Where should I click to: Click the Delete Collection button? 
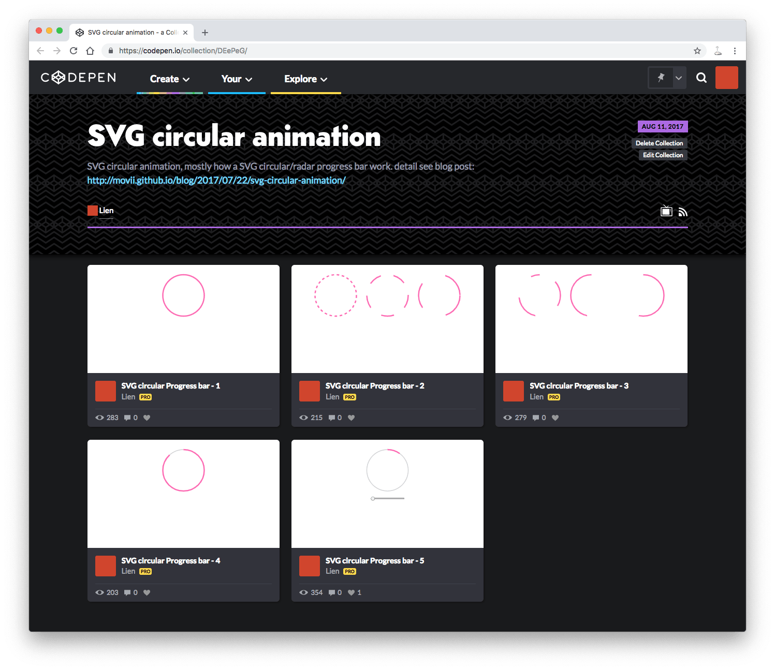tap(659, 143)
